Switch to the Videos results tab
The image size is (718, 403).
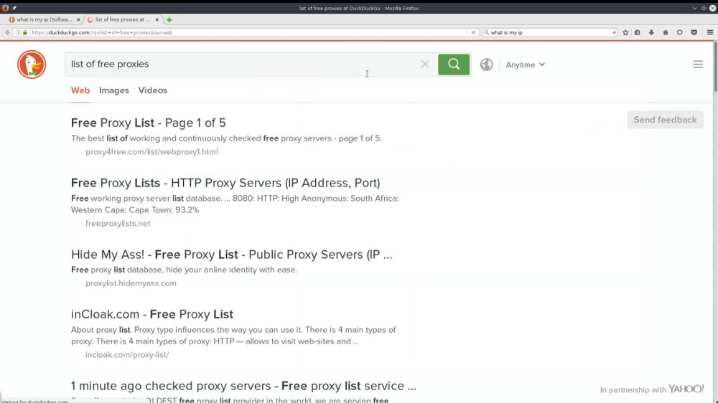tap(152, 90)
